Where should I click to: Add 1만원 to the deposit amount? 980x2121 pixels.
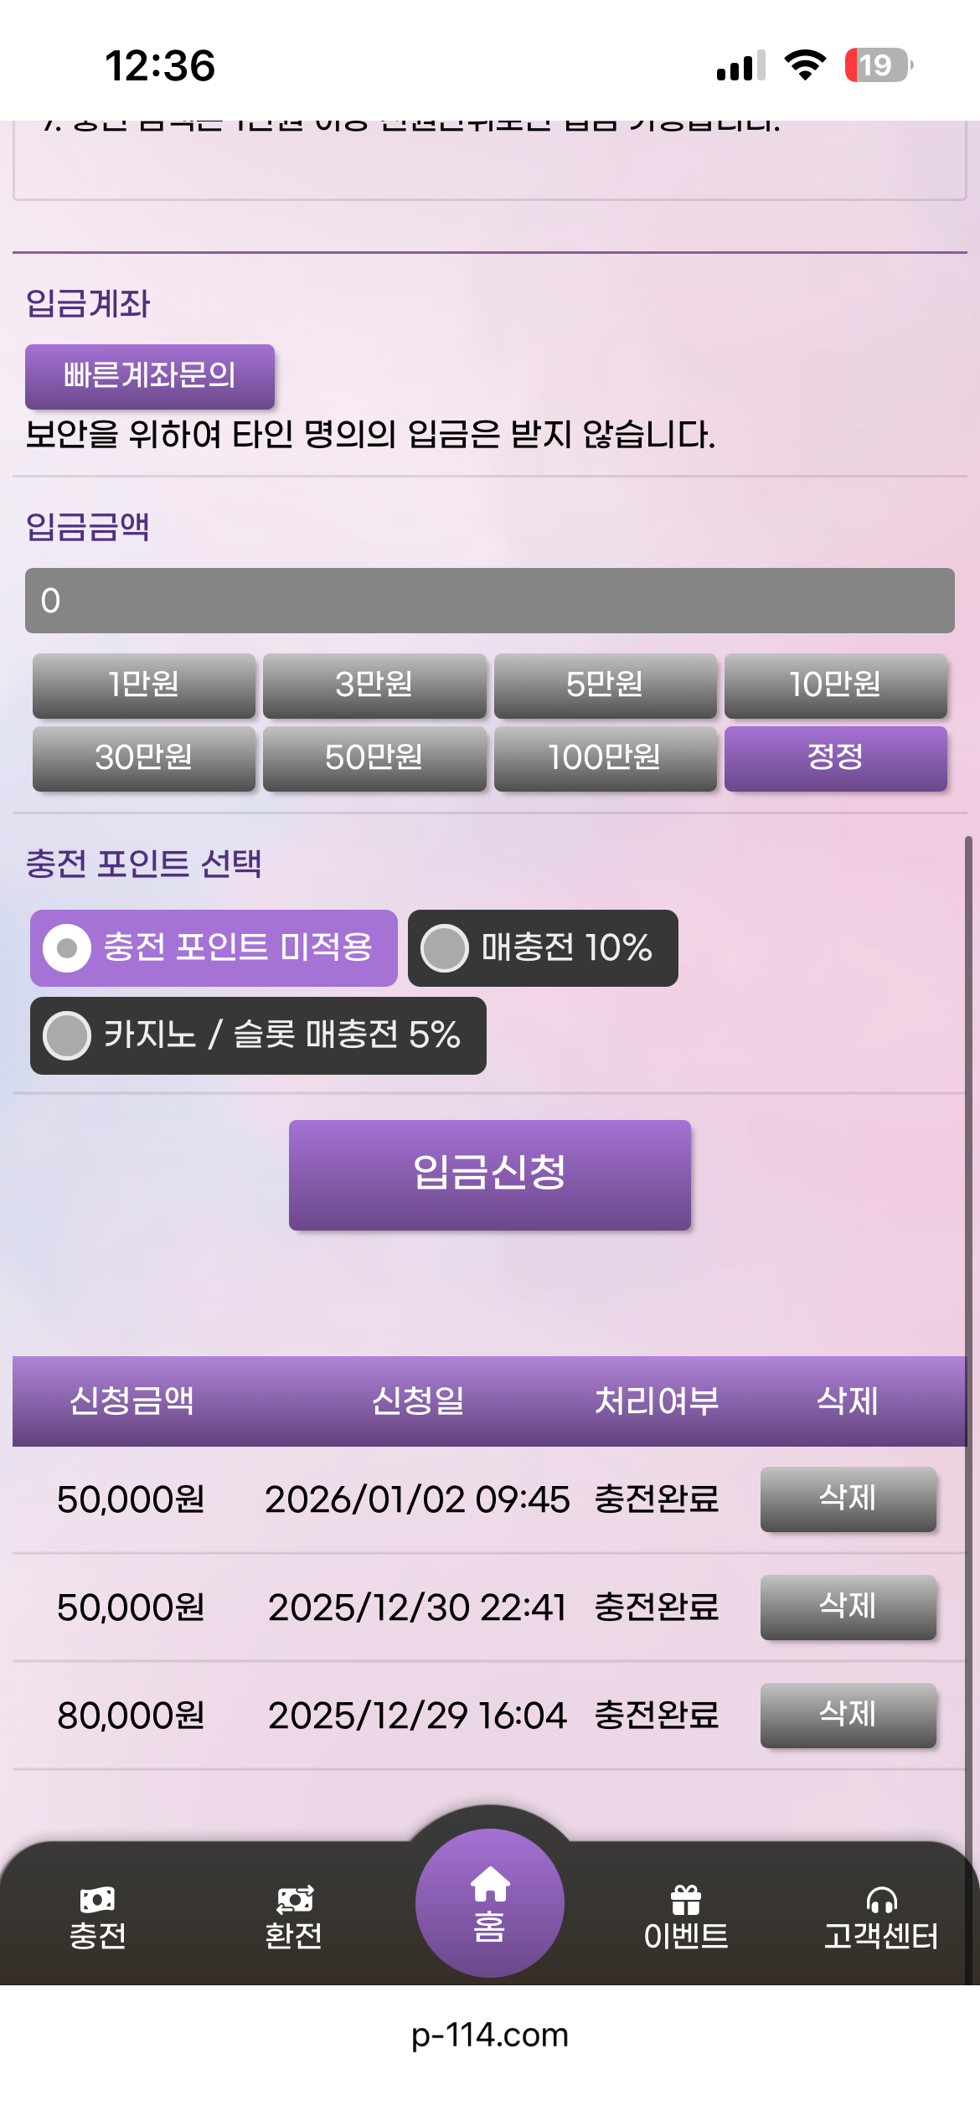(144, 685)
